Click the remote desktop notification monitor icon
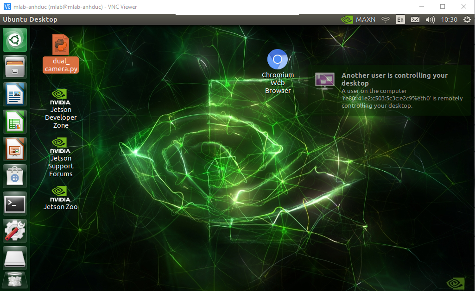 (x=325, y=81)
